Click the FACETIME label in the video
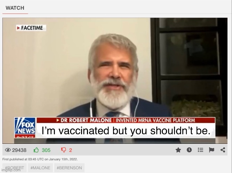The image size is (232, 173). pyautogui.click(x=31, y=28)
